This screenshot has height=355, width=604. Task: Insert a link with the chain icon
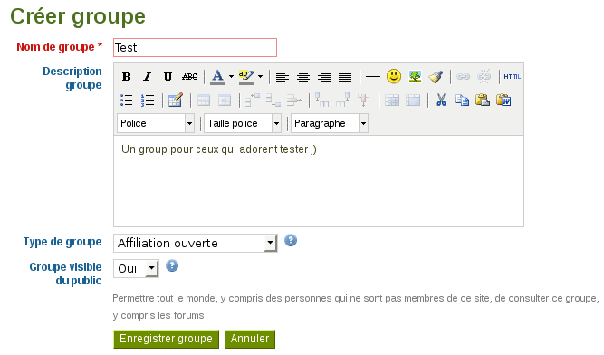point(463,77)
